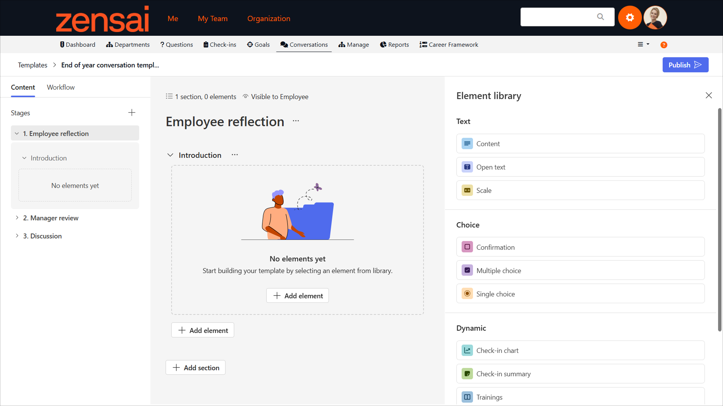The image size is (723, 406).
Task: Open the My Team top menu
Action: 213,18
